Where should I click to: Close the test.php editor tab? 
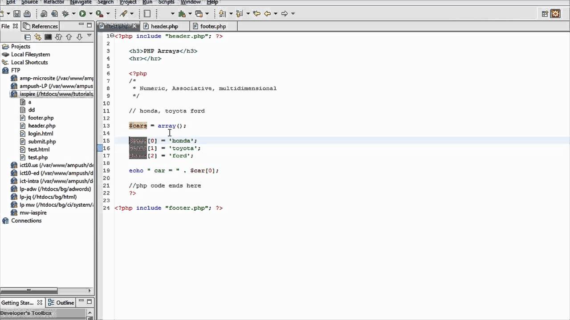pos(134,26)
